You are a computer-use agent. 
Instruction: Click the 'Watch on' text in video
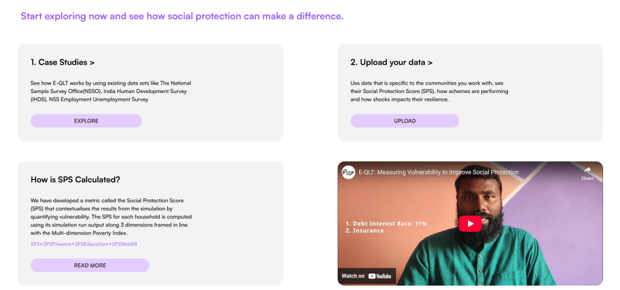click(353, 276)
